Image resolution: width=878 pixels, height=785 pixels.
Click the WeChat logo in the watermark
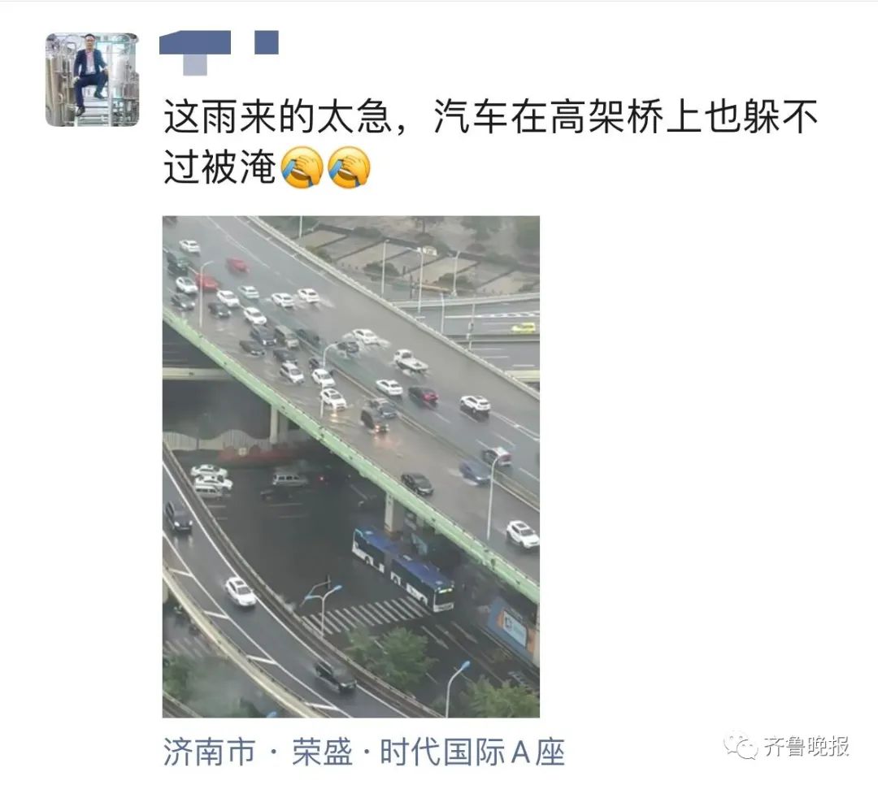(741, 745)
